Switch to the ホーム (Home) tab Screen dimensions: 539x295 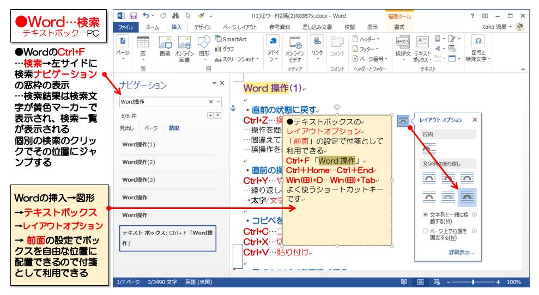[x=152, y=27]
